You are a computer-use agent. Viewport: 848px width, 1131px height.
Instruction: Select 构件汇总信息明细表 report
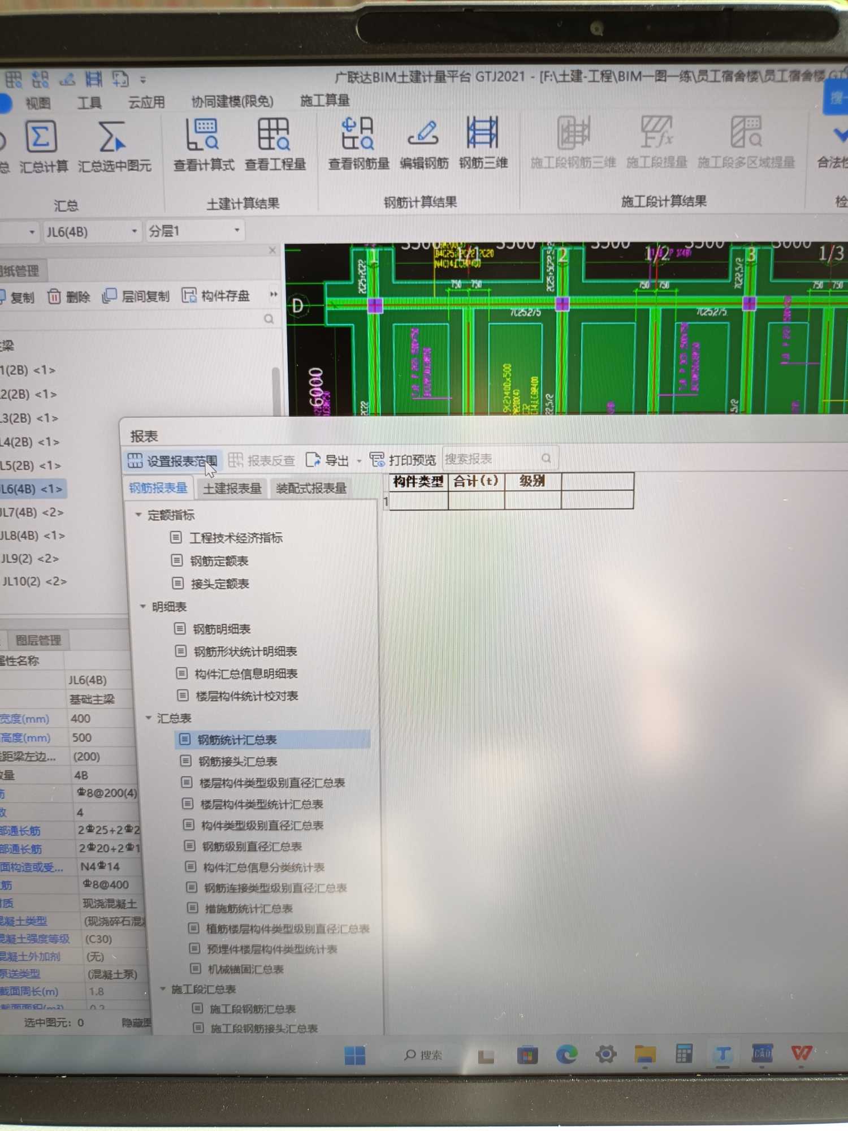(x=237, y=674)
